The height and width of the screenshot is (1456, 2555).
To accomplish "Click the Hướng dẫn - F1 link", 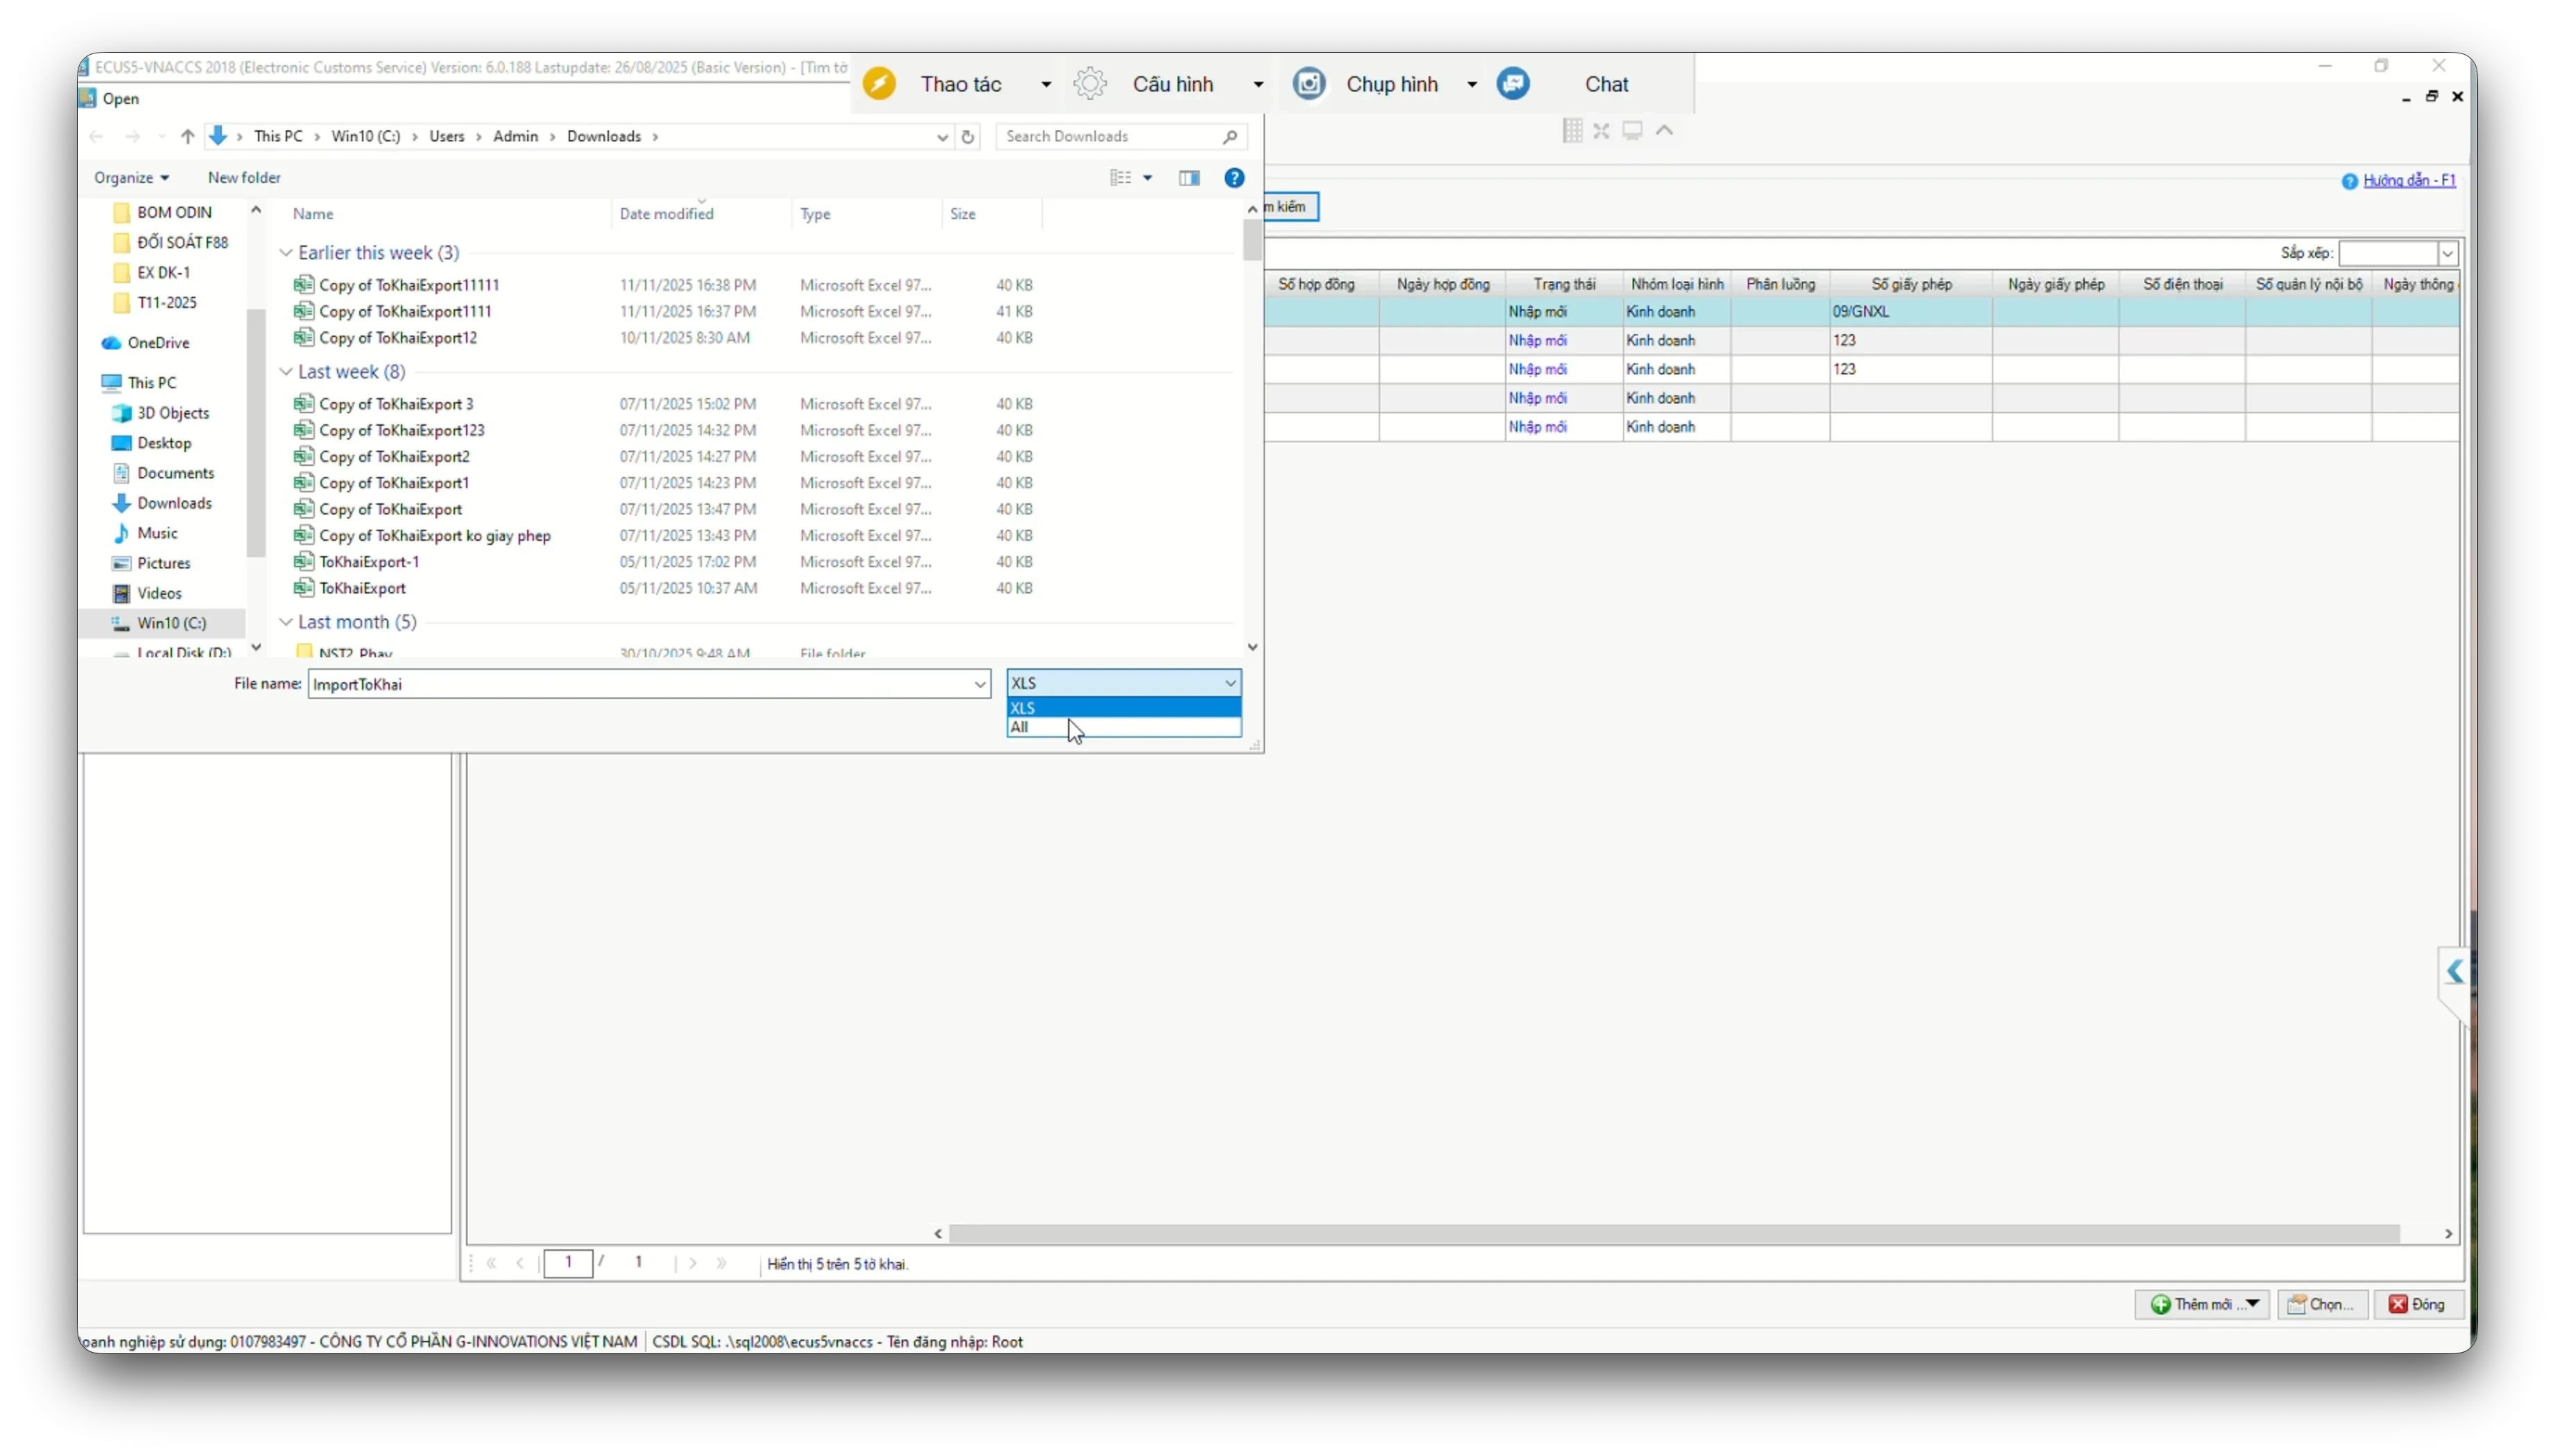I will click(2408, 181).
